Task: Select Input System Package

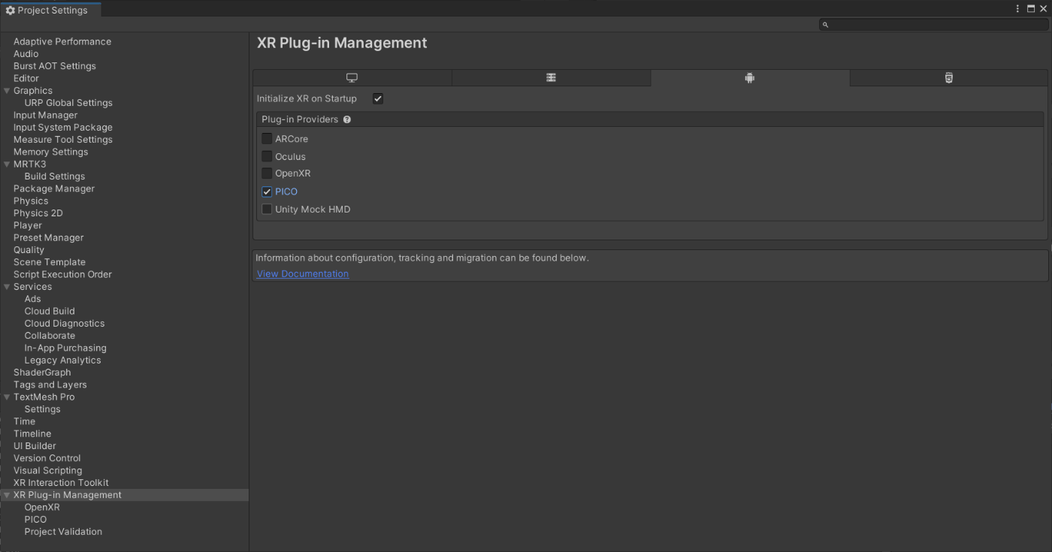Action: [63, 128]
